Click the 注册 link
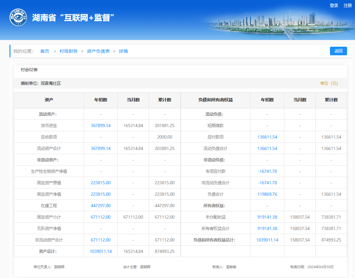 tap(348, 5)
